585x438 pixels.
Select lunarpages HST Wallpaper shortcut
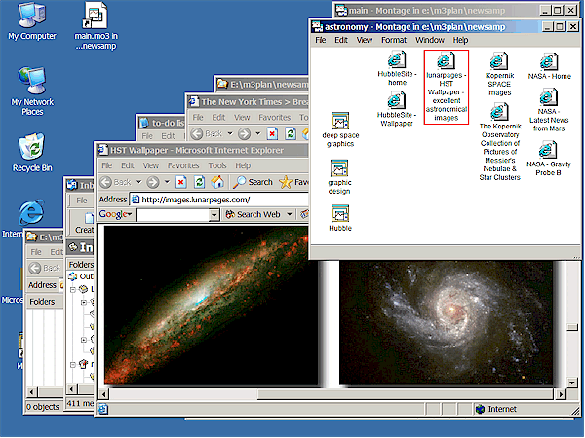click(x=447, y=87)
